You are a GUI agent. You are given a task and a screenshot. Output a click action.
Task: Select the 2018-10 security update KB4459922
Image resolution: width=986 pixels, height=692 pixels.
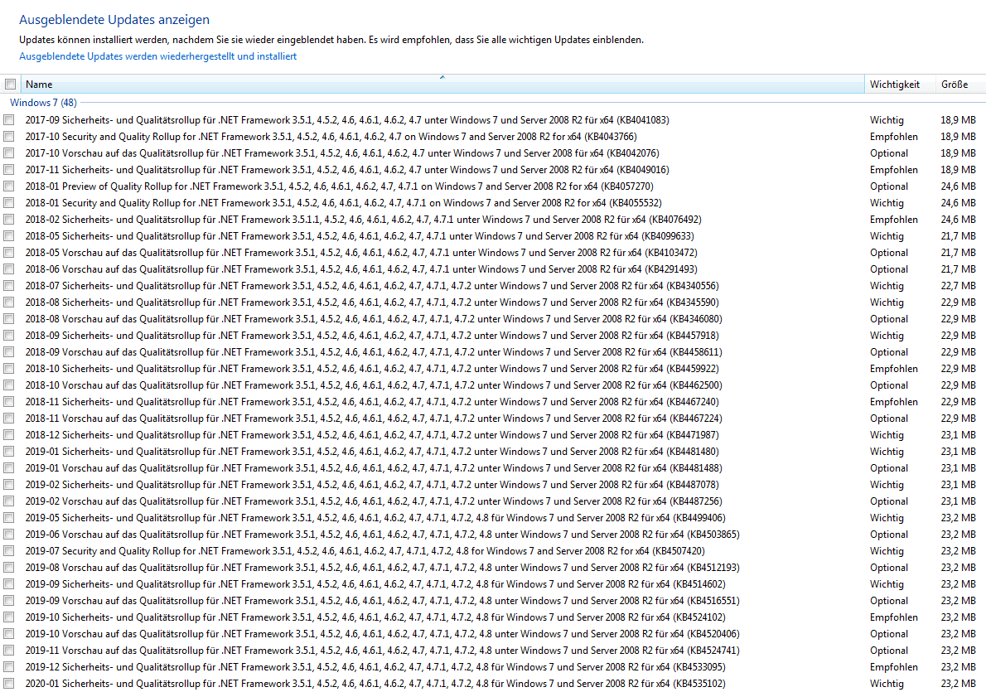click(x=372, y=369)
